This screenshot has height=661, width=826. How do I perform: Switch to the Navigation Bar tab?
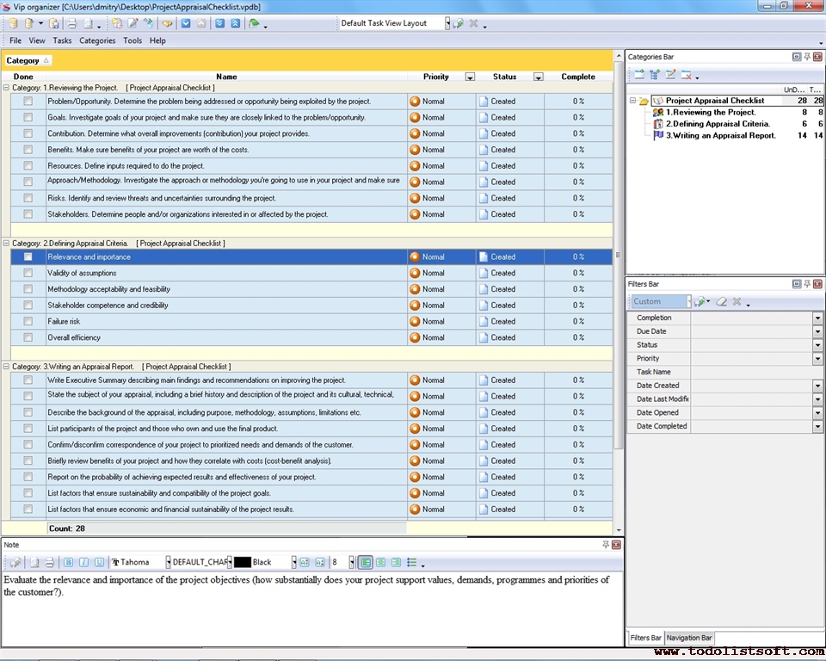click(689, 638)
